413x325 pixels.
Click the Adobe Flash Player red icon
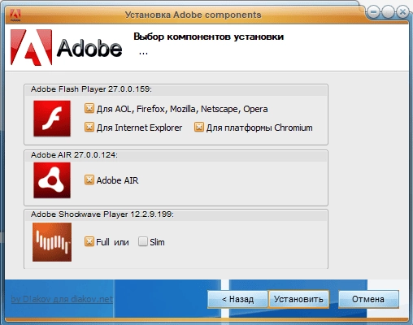[x=52, y=119]
